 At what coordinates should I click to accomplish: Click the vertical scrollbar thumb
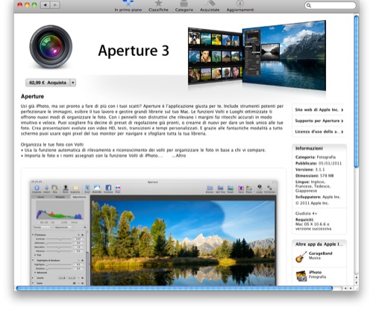357,92
